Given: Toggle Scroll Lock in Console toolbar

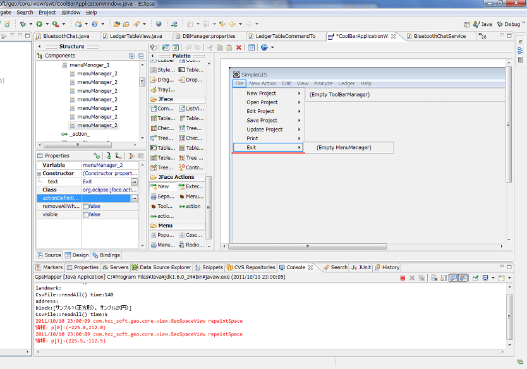Looking at the screenshot, I should click(x=444, y=278).
